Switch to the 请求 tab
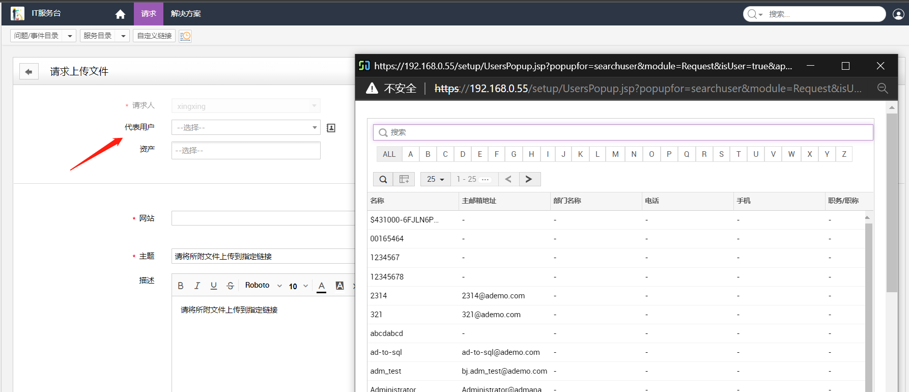Screen dimensions: 909x392 149,14
